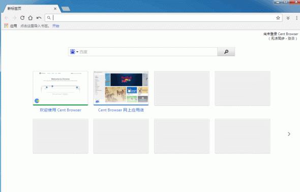
Task: Open the Cent Browser three-dot menu
Action: (x=296, y=18)
